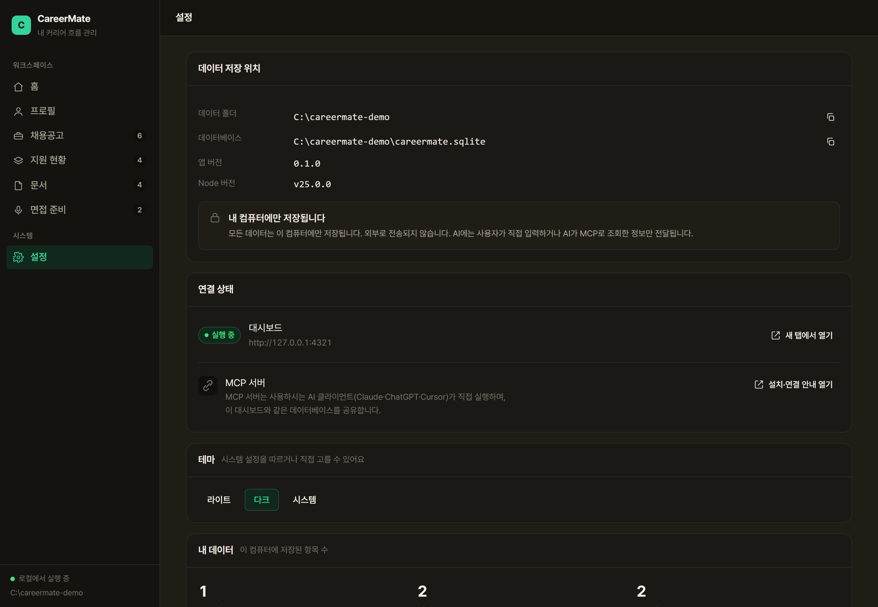Click the 테마 section heading
The height and width of the screenshot is (607, 878).
pos(207,459)
